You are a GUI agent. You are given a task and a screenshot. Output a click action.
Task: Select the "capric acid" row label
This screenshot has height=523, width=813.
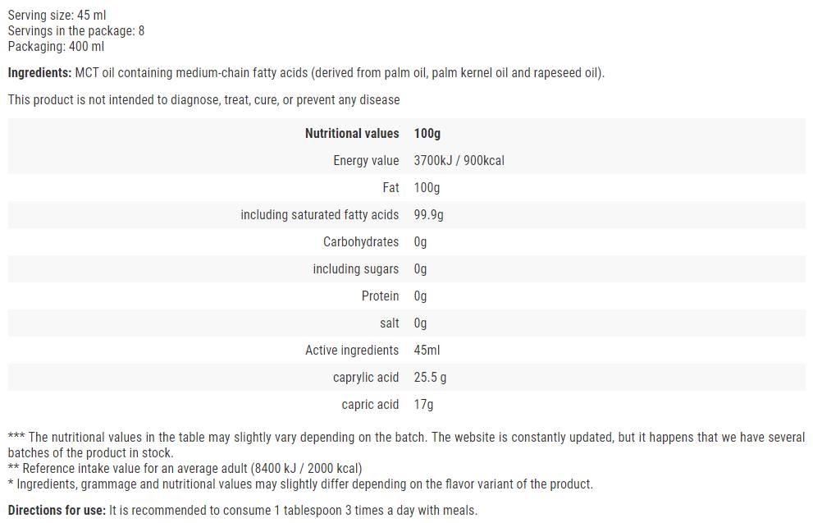370,405
